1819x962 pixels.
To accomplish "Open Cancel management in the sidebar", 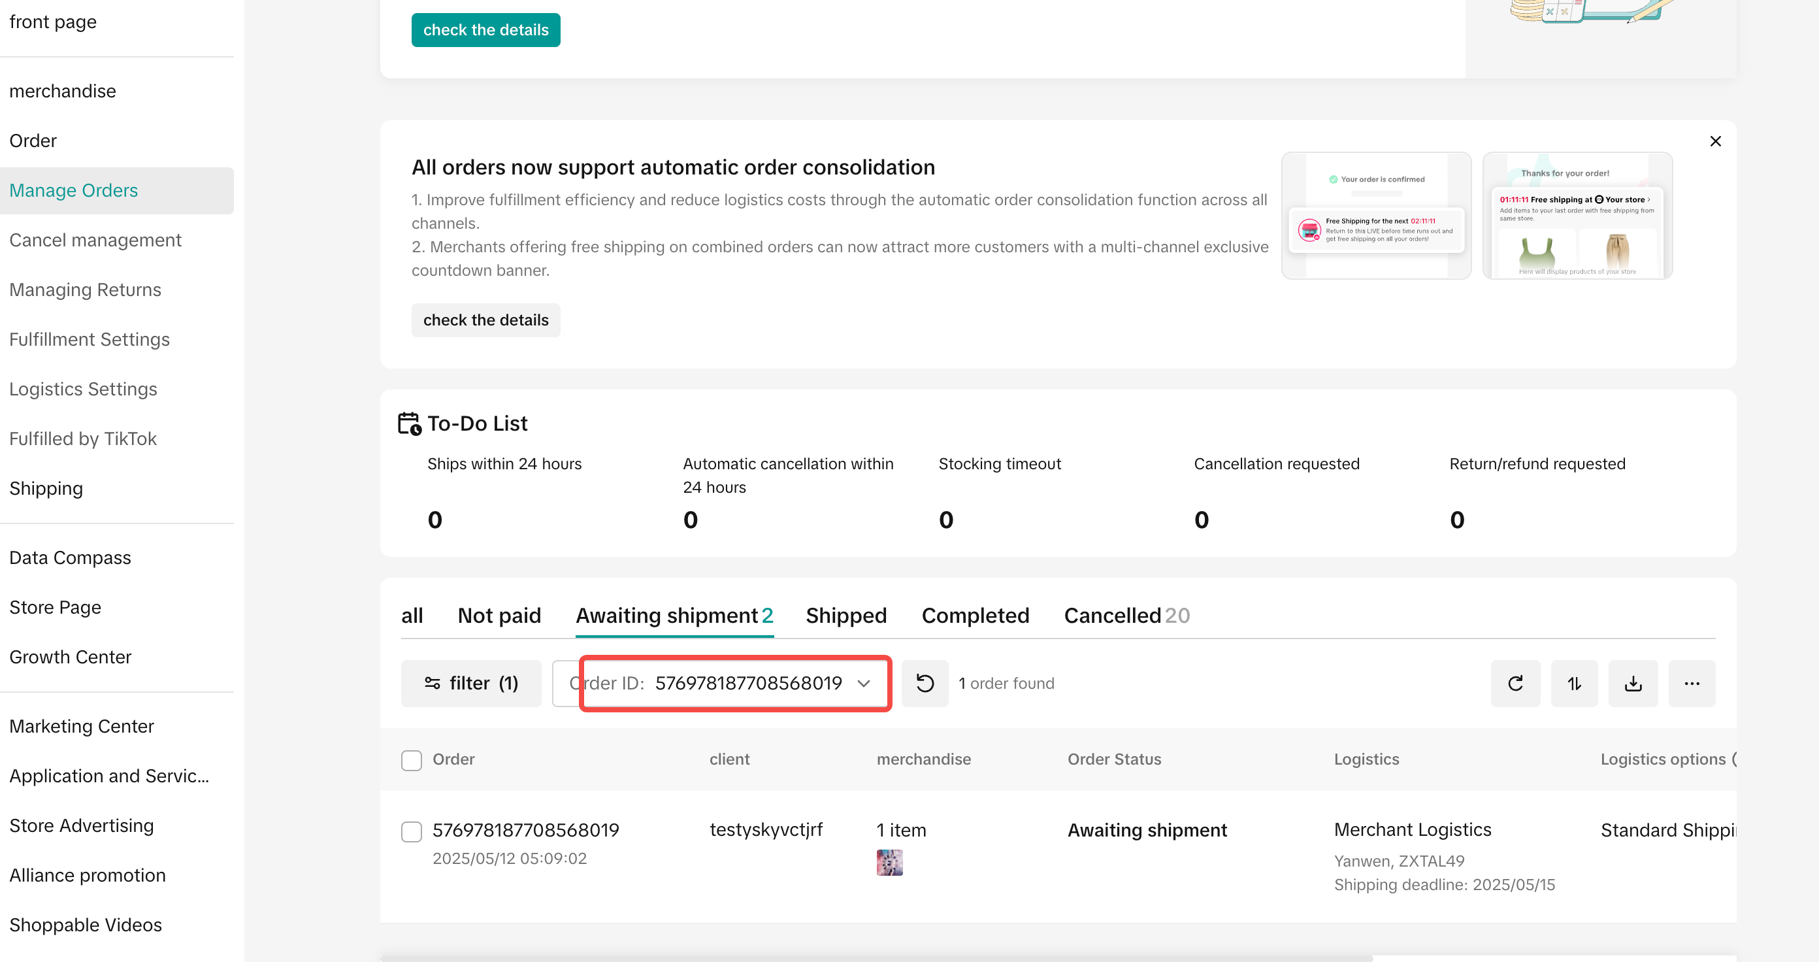I will click(95, 240).
